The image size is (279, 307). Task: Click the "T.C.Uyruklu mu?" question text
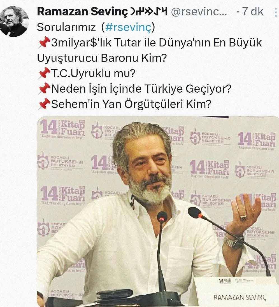93,73
